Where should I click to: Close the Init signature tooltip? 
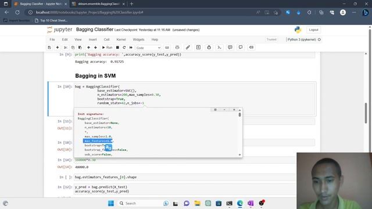point(234,110)
